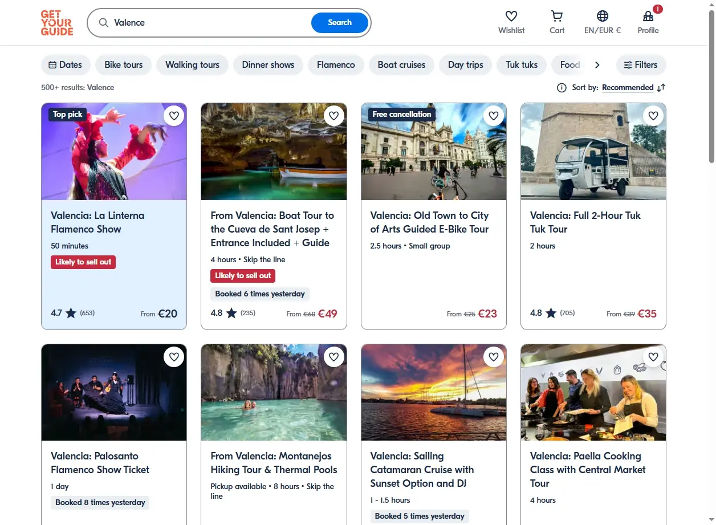
Task: Click the Booked 6 times yesterday label
Action: (x=260, y=294)
